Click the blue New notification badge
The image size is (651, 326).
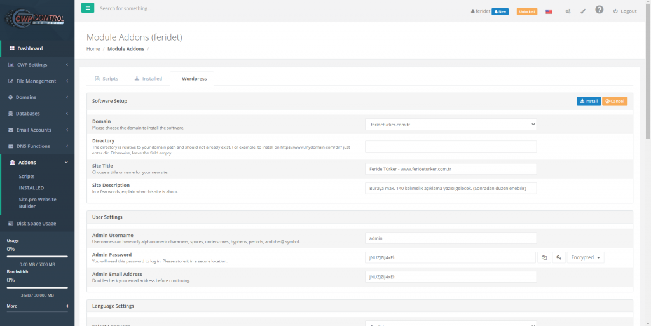pos(500,11)
